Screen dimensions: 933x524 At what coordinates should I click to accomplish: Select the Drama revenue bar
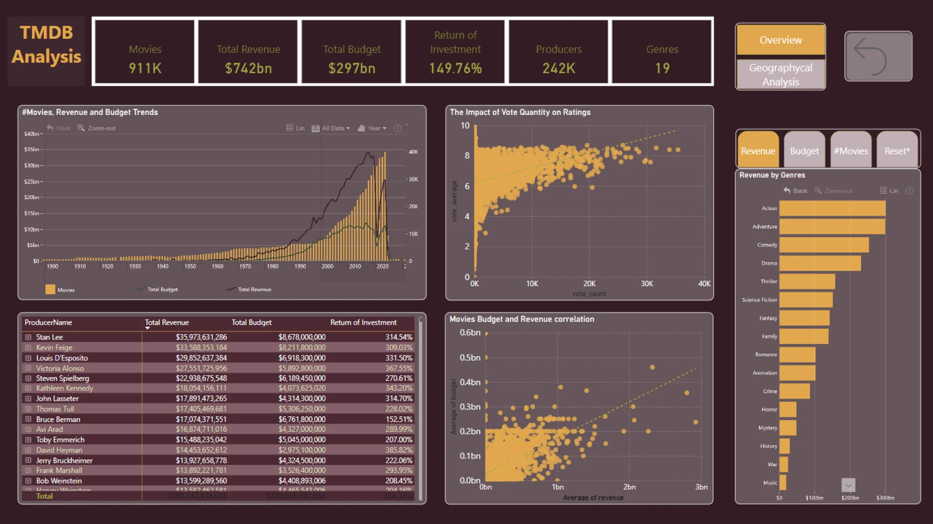[x=820, y=263]
